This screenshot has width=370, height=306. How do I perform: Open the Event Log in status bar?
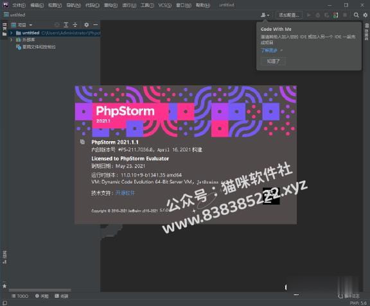[x=349, y=296]
